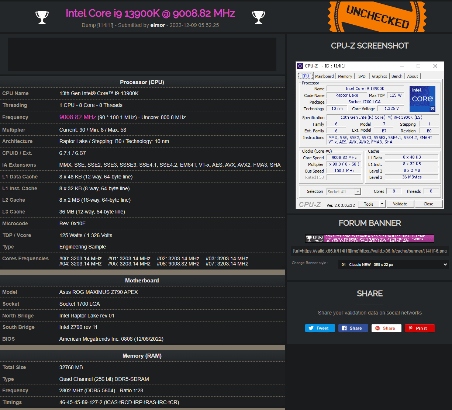Click the Timings value 46-45-45-89-127-2
The image size is (452, 410).
coord(119,402)
